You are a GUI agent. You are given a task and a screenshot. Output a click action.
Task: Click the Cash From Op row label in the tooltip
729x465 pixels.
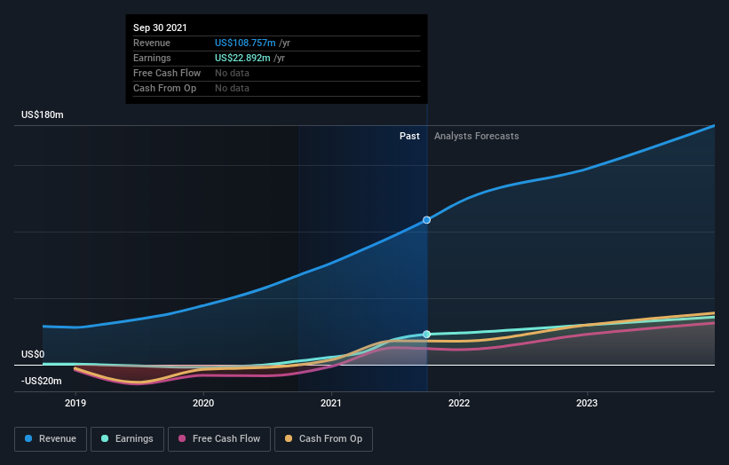[164, 88]
